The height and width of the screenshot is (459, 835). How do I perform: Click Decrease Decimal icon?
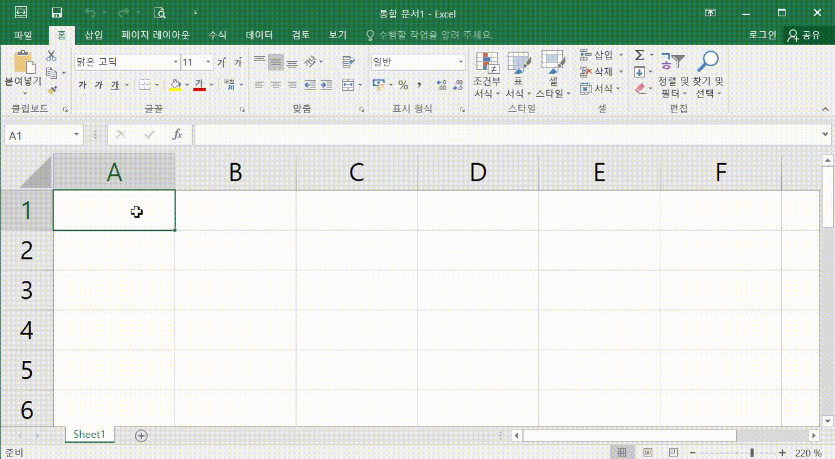click(x=458, y=85)
